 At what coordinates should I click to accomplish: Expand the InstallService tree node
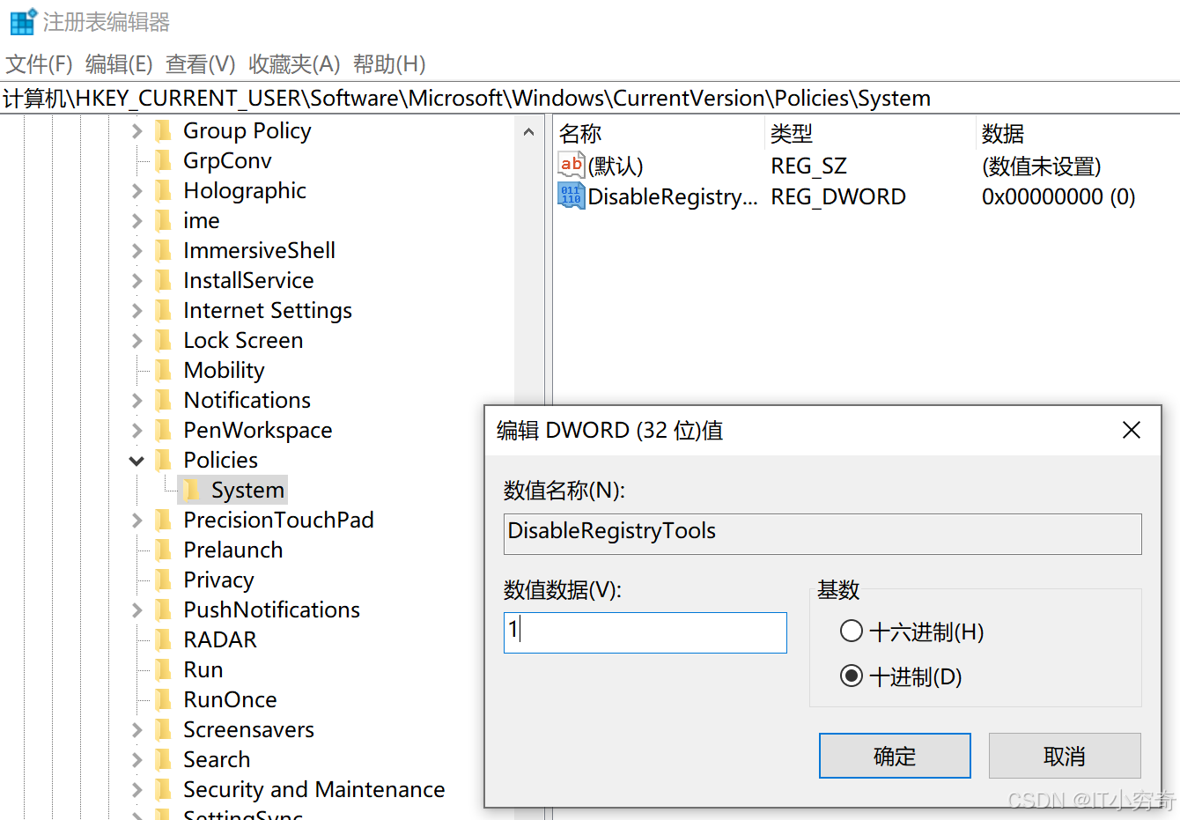[136, 281]
